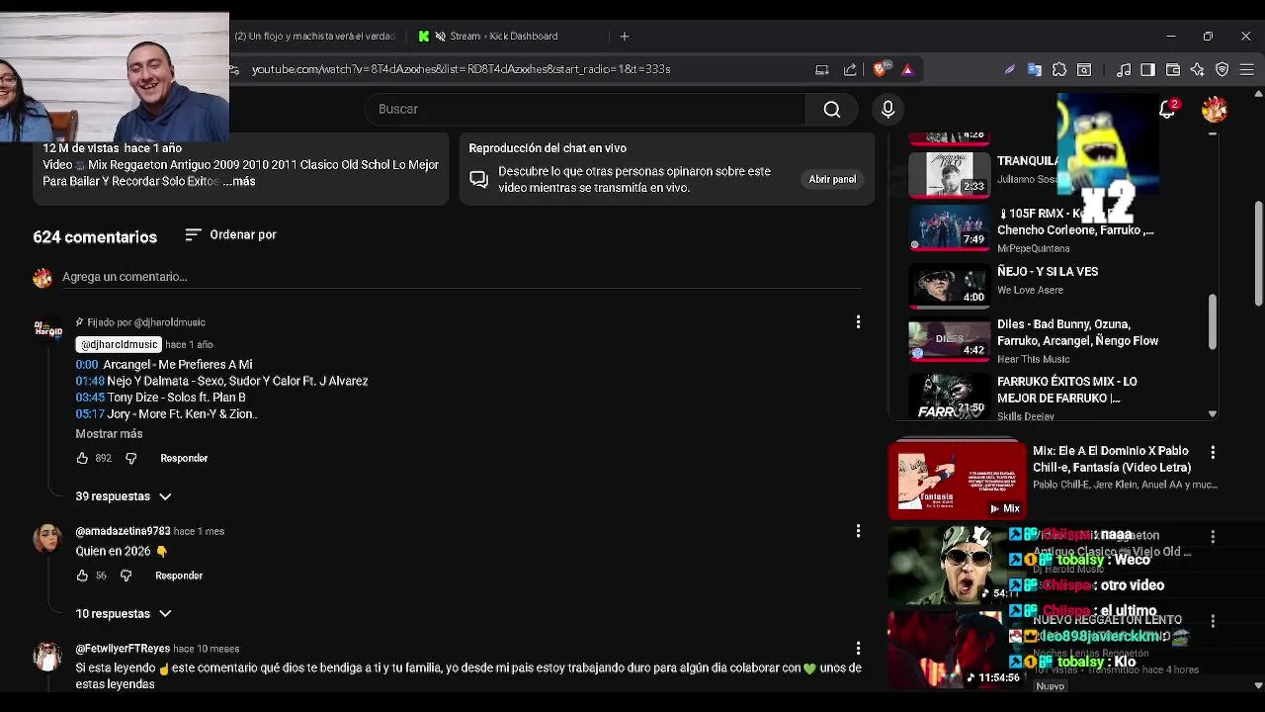This screenshot has width=1265, height=712.
Task: Open the Brave VPN shield icon
Action: point(1223,69)
